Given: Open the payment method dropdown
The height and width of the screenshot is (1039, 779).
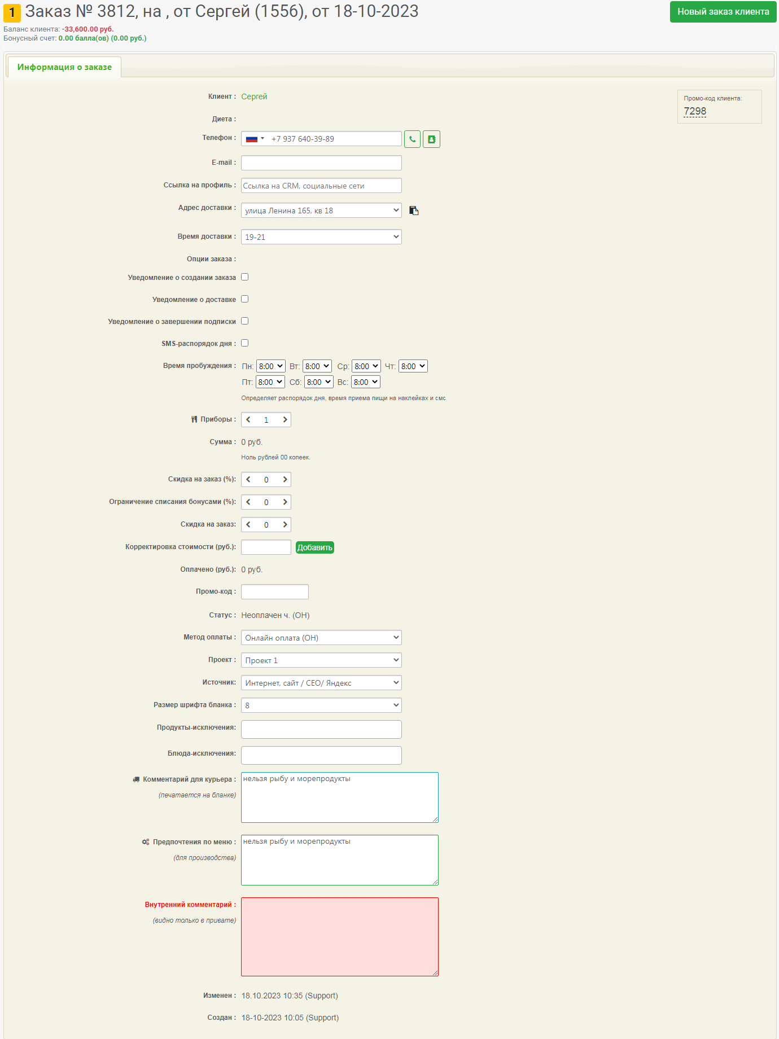Looking at the screenshot, I should coord(321,638).
